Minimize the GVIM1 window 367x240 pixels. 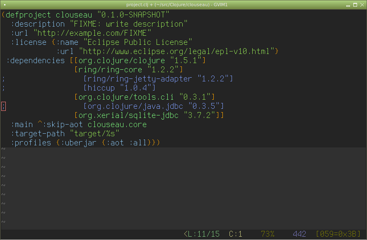[x=348, y=5]
